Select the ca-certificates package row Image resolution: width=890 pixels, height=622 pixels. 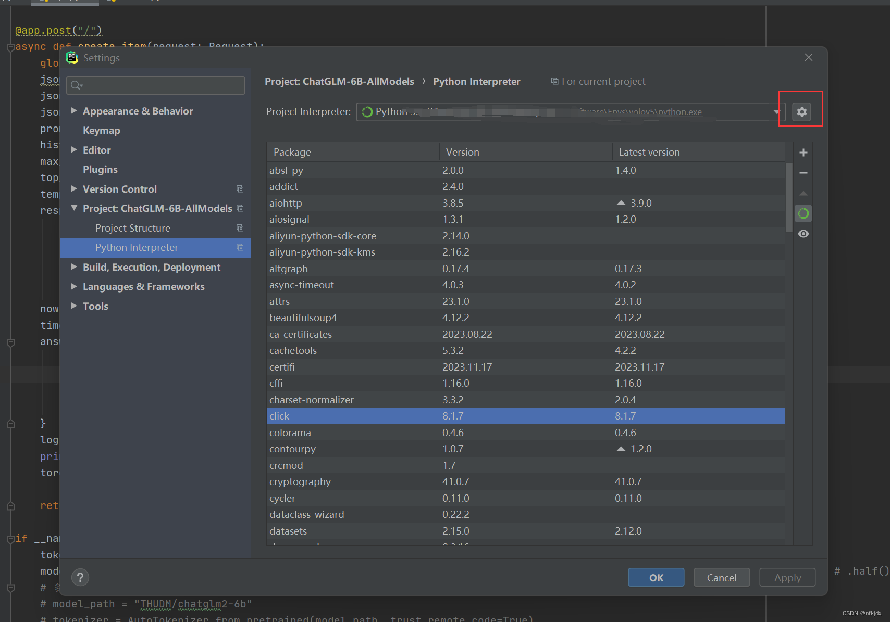coord(526,334)
